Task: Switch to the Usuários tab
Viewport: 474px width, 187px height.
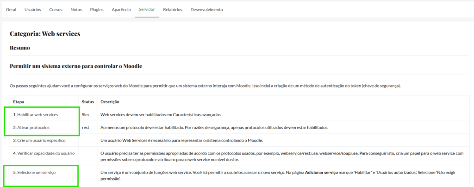Action: [32, 9]
